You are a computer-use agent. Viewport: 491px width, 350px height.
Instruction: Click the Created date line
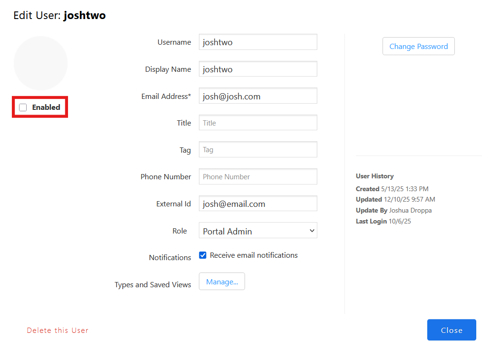click(x=392, y=189)
